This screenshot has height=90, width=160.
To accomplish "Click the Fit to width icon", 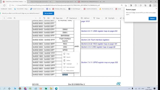I will tap(48, 18).
